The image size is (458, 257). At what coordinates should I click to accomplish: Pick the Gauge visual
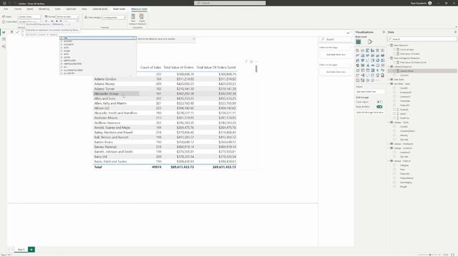(372, 65)
